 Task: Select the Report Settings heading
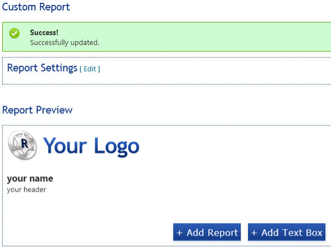coord(42,68)
